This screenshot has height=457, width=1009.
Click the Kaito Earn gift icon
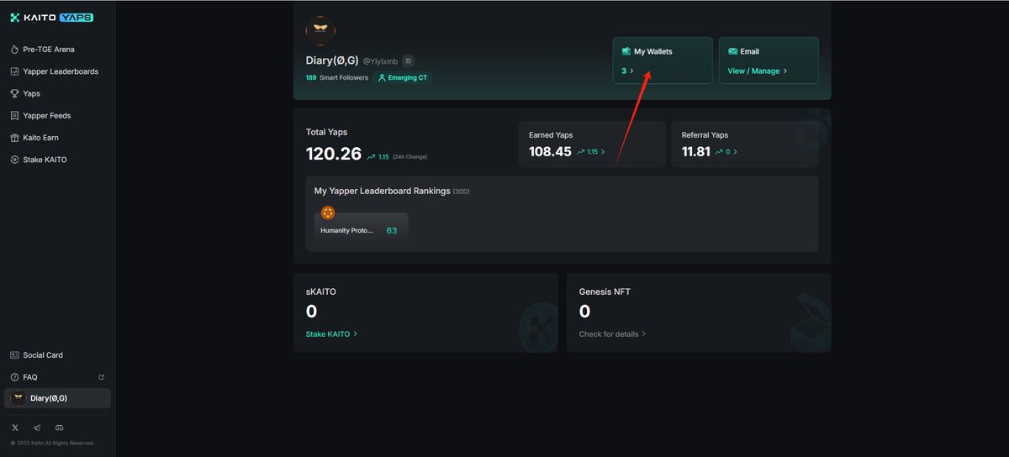point(14,137)
